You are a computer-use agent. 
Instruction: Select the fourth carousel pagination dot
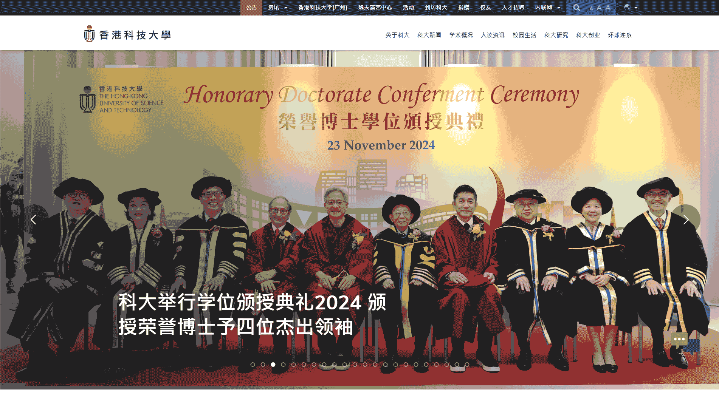283,365
